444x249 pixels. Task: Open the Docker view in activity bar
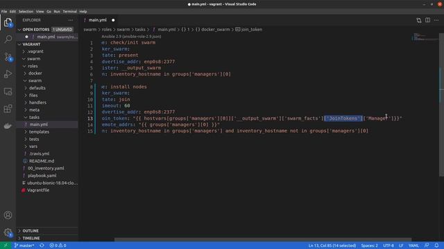point(8,126)
